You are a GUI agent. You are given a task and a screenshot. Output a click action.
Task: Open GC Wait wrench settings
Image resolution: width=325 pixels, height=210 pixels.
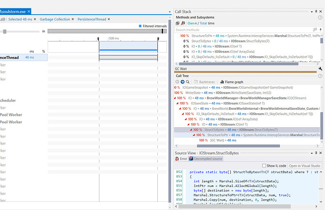click(x=320, y=69)
